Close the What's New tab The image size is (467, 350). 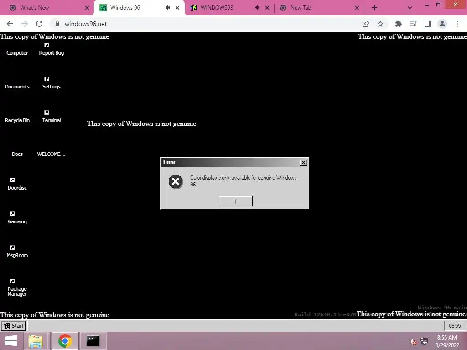click(87, 8)
